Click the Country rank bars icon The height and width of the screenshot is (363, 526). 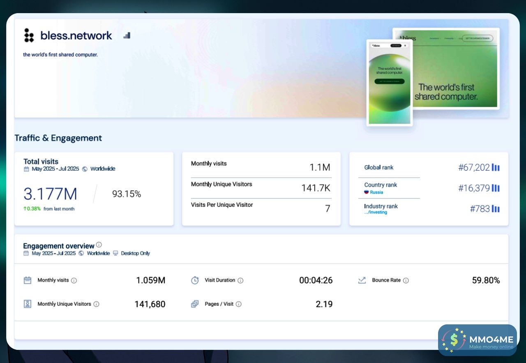coord(496,188)
